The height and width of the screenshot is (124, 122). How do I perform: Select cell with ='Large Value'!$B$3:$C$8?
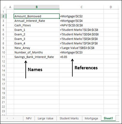(82, 48)
